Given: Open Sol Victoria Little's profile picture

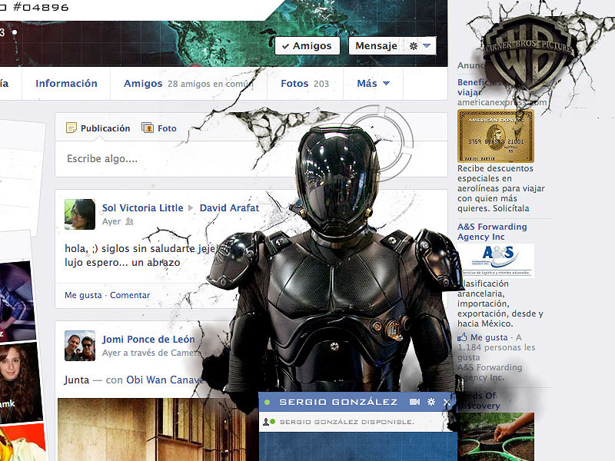Looking at the screenshot, I should click(80, 214).
